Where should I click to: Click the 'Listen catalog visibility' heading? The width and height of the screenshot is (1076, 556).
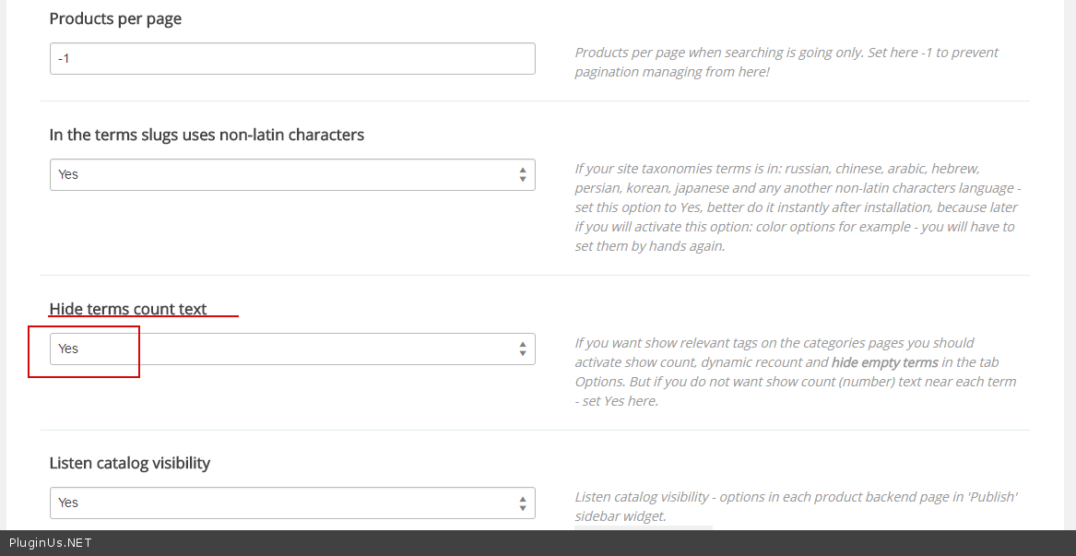(x=130, y=463)
